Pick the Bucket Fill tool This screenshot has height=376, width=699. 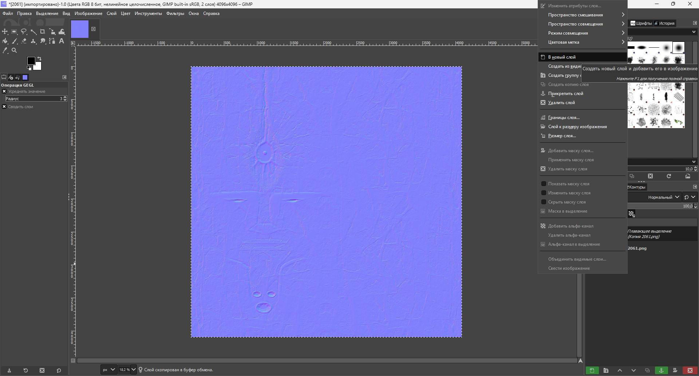5,41
